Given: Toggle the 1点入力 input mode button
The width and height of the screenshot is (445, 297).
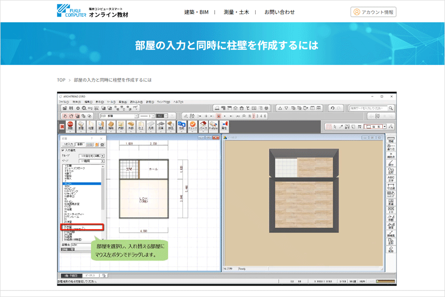Looking at the screenshot, I should pyautogui.click(x=68, y=144).
